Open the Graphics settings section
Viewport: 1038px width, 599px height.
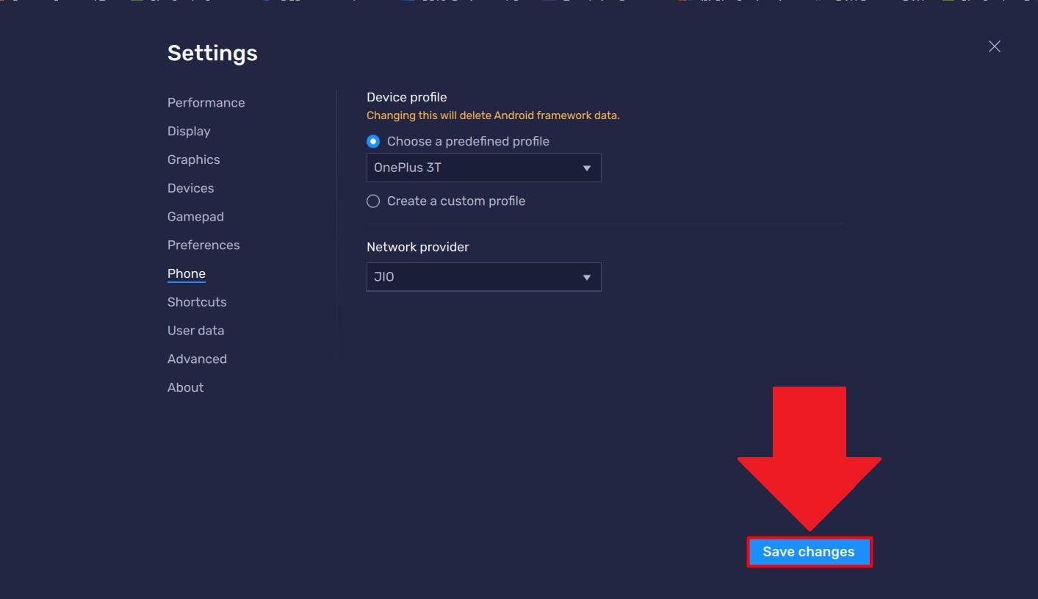click(193, 159)
